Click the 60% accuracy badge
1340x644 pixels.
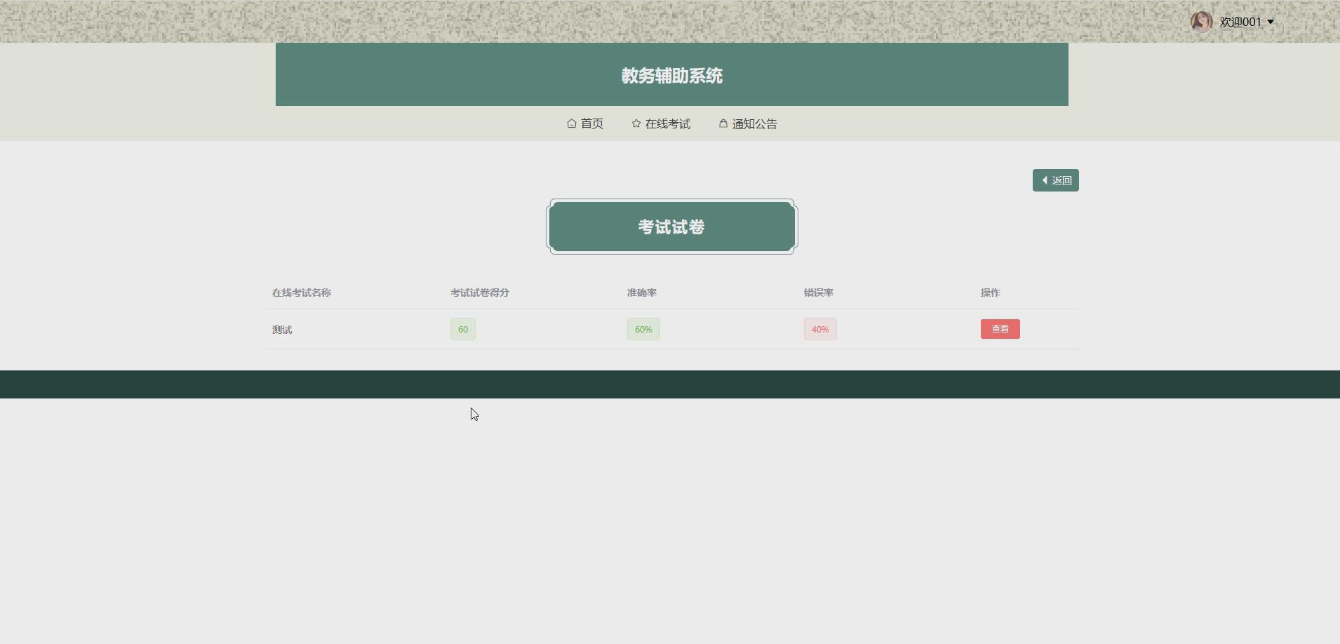point(642,328)
